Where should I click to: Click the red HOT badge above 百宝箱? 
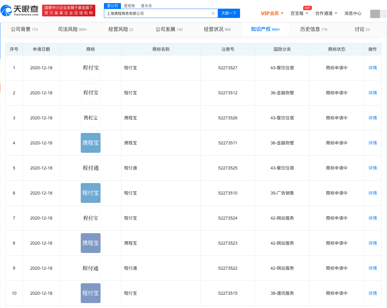tap(307, 8)
